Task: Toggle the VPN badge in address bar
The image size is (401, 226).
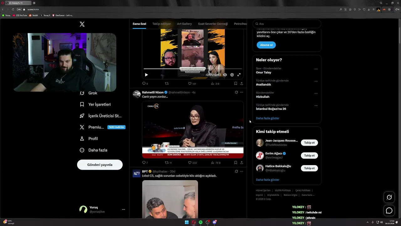Action: coord(19,9)
